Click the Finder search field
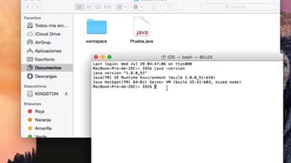 [x=239, y=7]
